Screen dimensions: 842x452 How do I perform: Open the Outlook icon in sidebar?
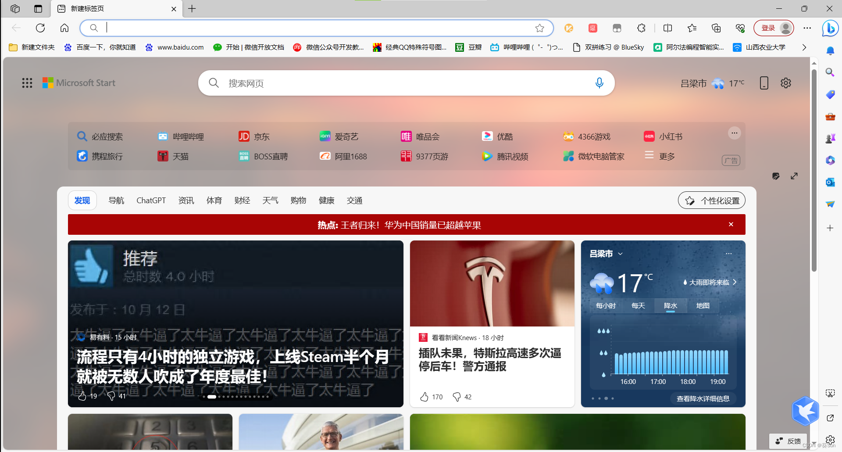830,182
